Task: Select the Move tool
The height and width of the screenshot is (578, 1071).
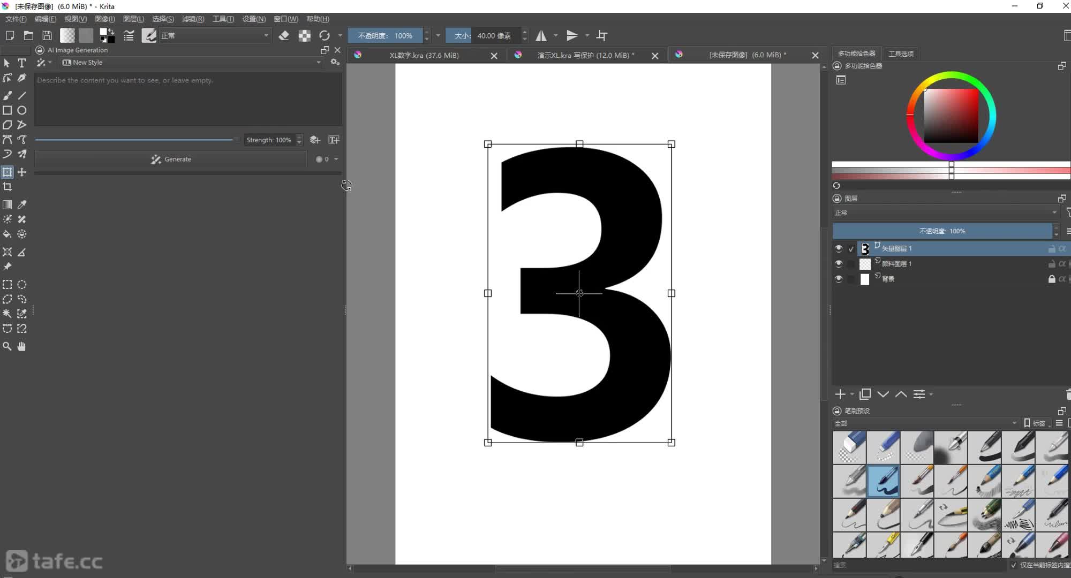Action: pyautogui.click(x=22, y=172)
